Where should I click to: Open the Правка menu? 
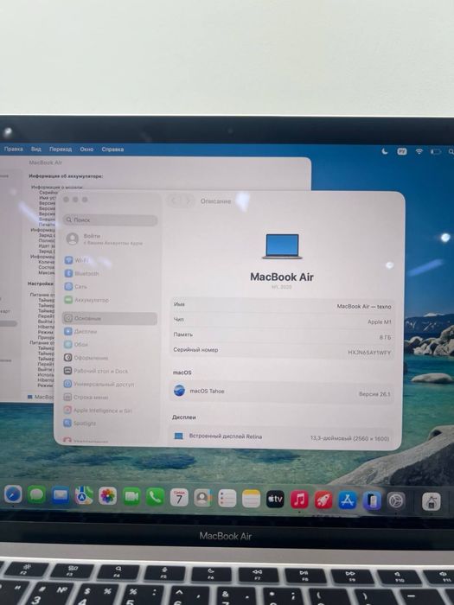point(14,149)
